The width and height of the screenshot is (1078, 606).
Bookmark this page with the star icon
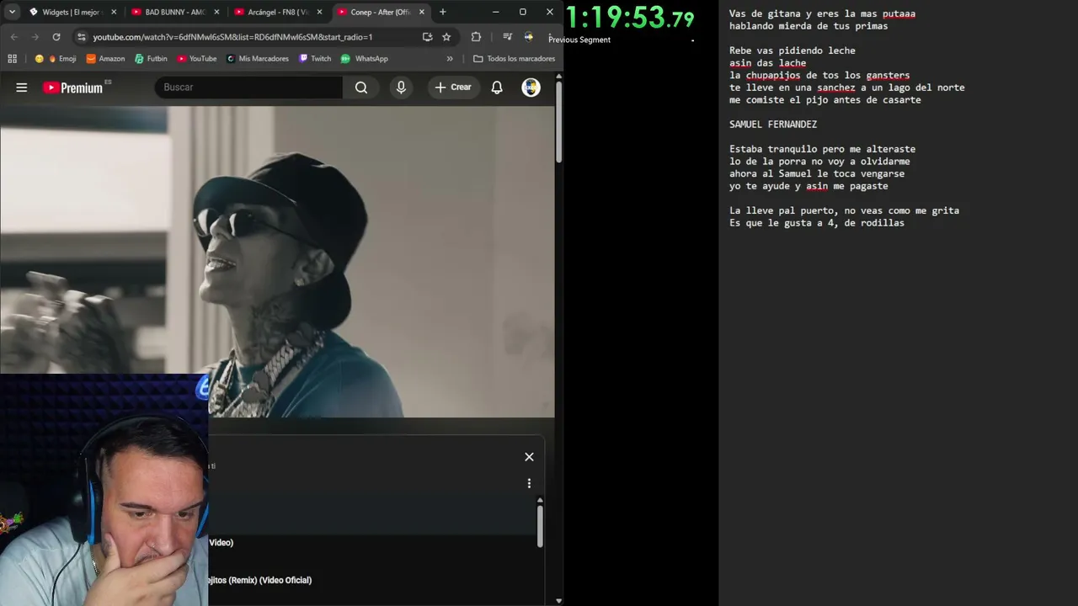pos(446,37)
